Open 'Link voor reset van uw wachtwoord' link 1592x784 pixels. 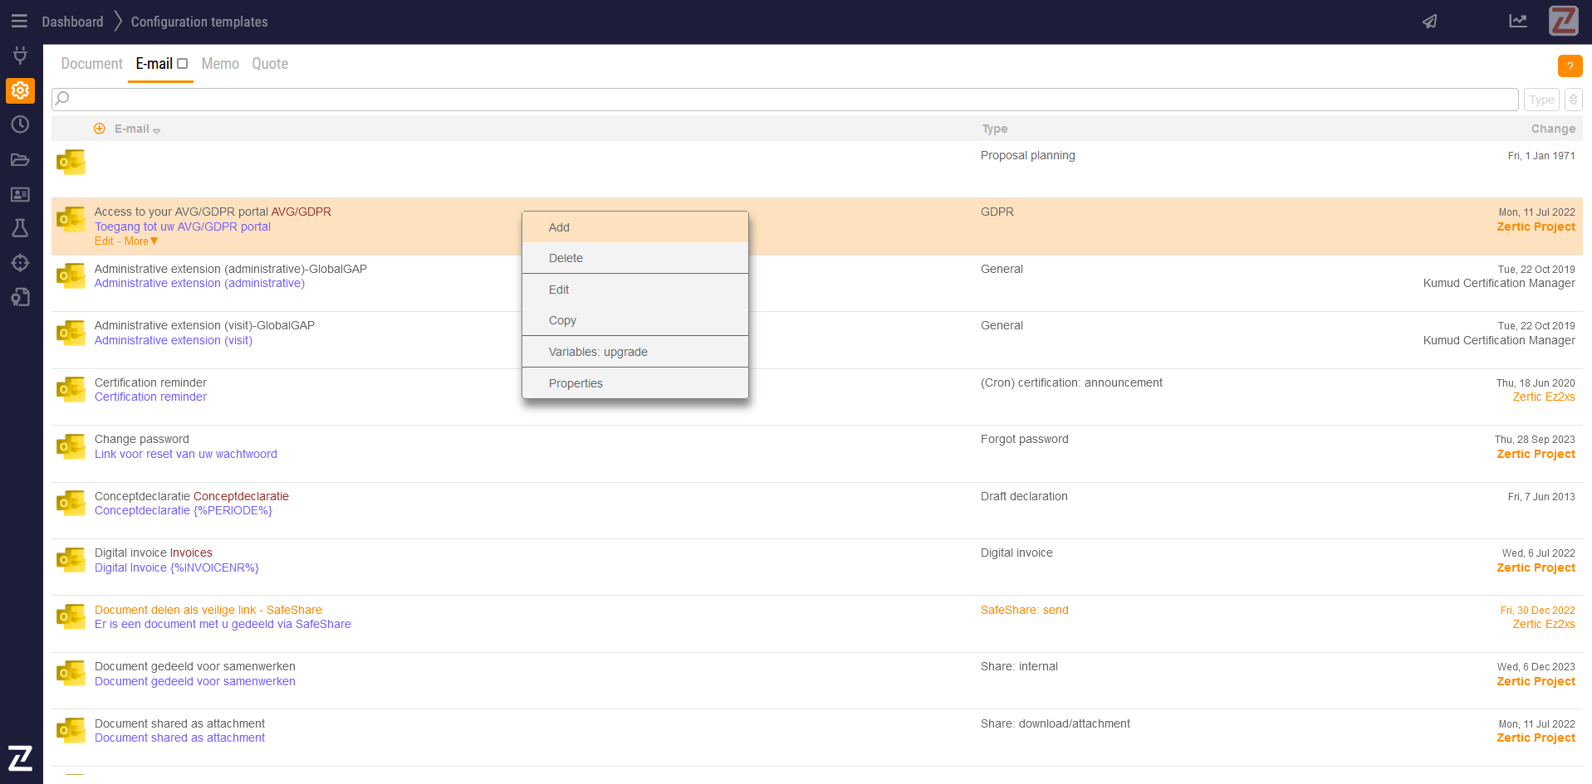[x=186, y=454]
